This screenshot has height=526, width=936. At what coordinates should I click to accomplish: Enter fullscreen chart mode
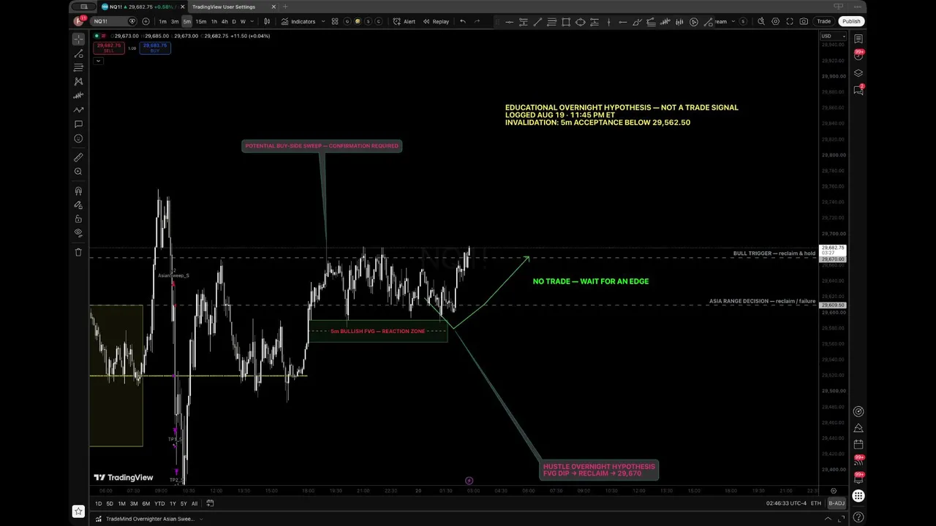[790, 21]
